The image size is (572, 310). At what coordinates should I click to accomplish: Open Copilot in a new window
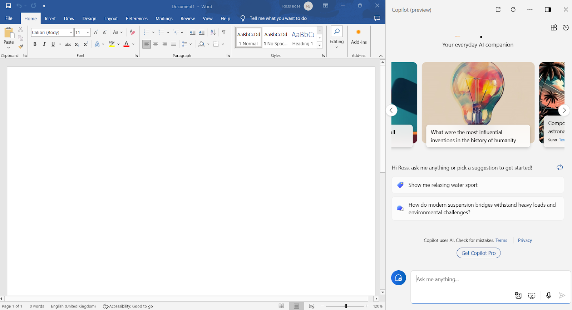[x=498, y=10]
